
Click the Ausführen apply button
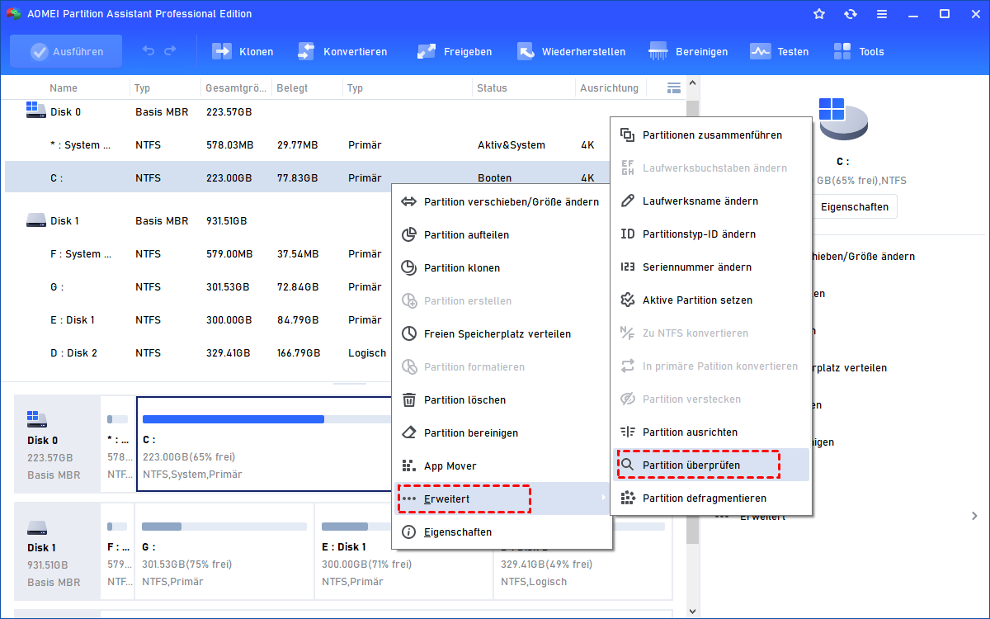tap(66, 51)
